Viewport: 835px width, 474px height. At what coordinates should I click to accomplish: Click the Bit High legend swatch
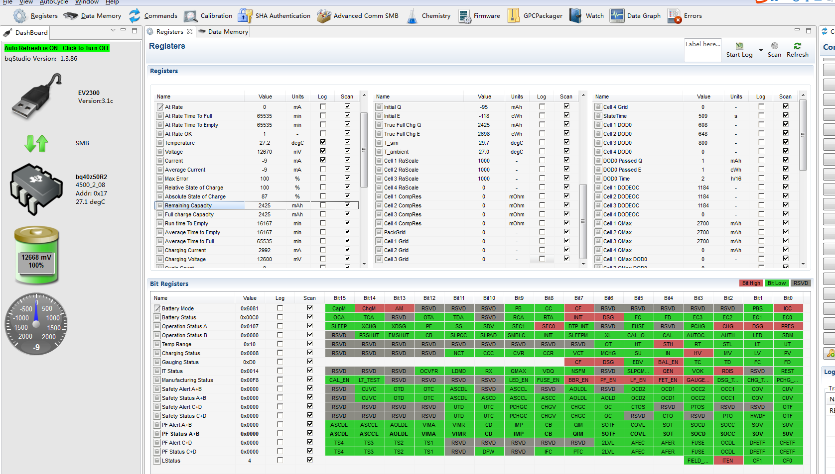(751, 283)
